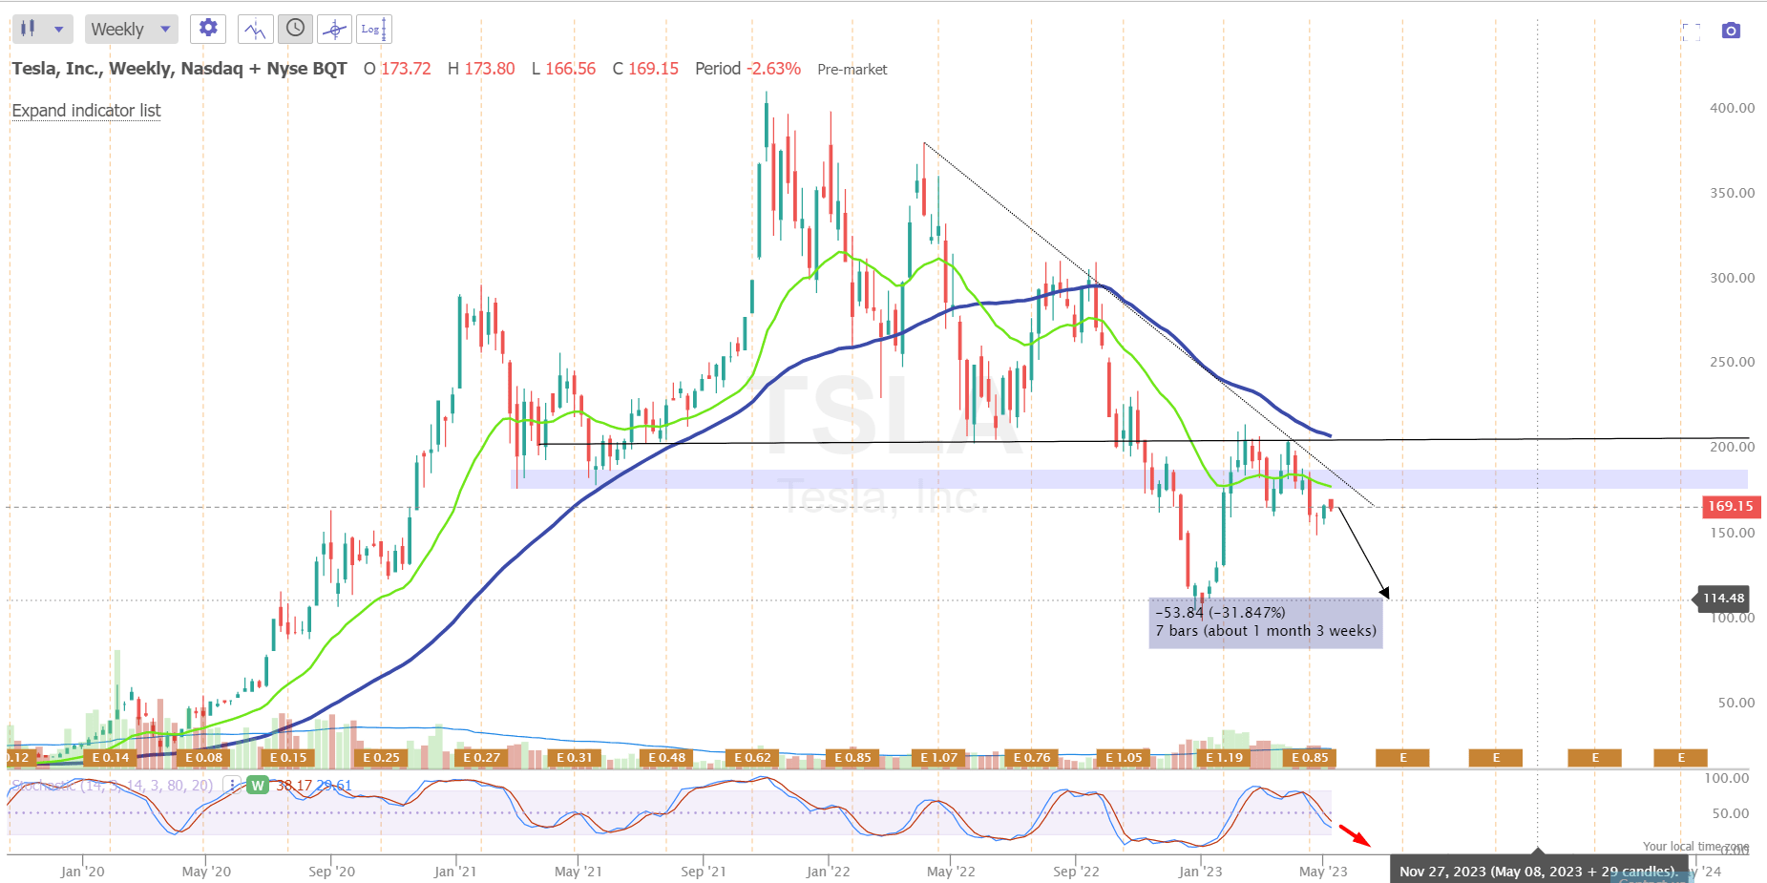Click the E 0.27 earnings marker
This screenshot has width=1767, height=883.
[x=481, y=758]
